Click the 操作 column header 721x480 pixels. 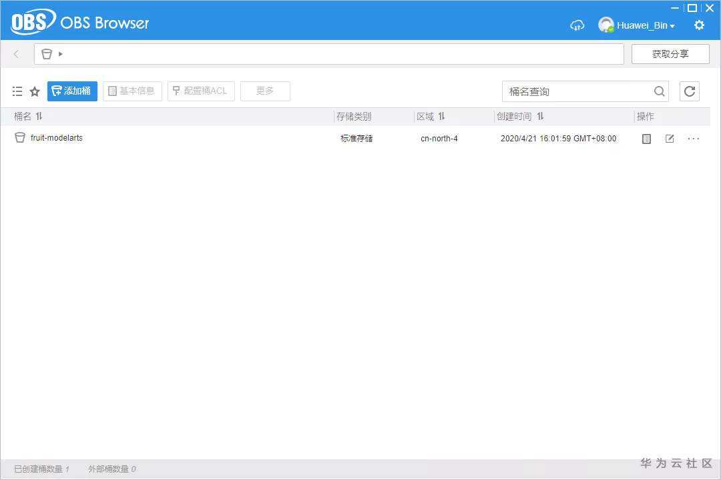[x=645, y=116]
